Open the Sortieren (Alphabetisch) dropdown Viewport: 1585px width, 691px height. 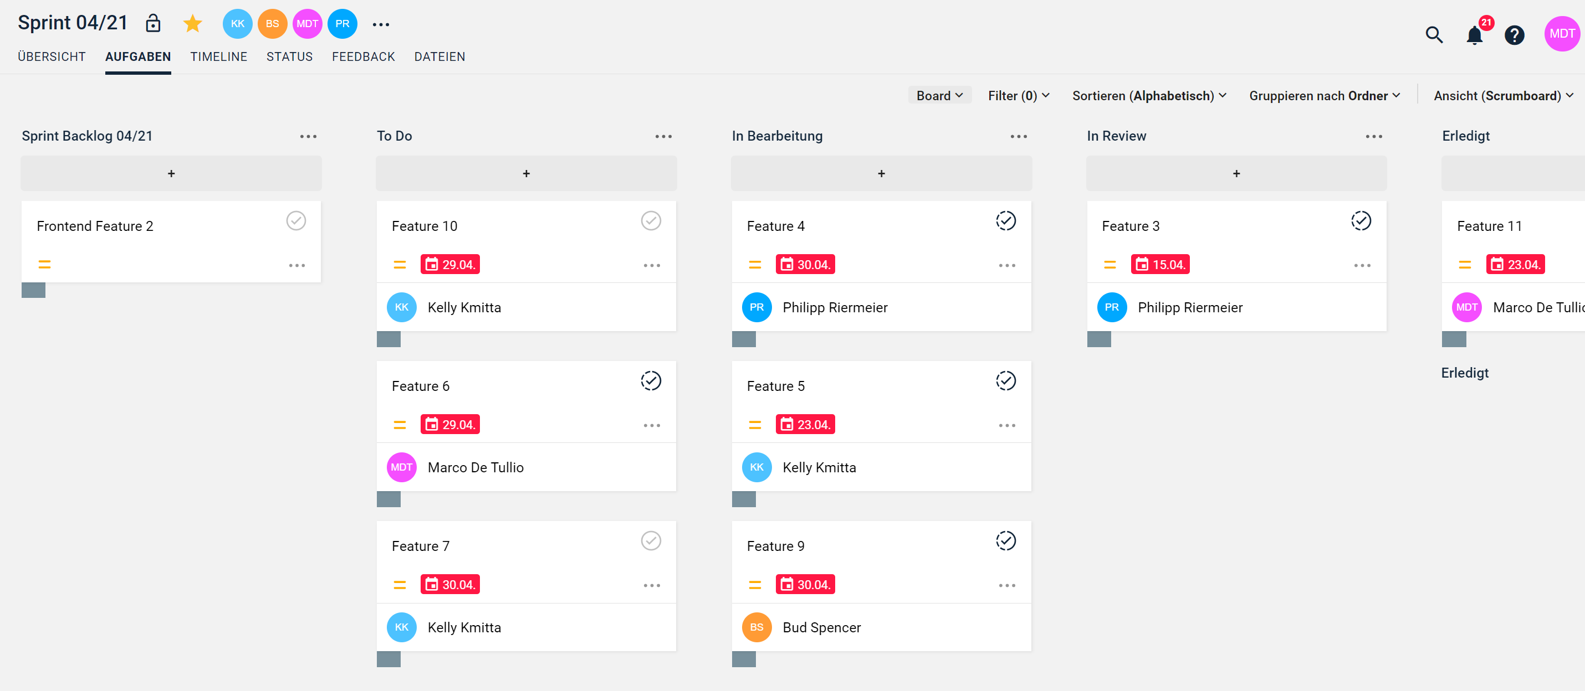(x=1149, y=96)
